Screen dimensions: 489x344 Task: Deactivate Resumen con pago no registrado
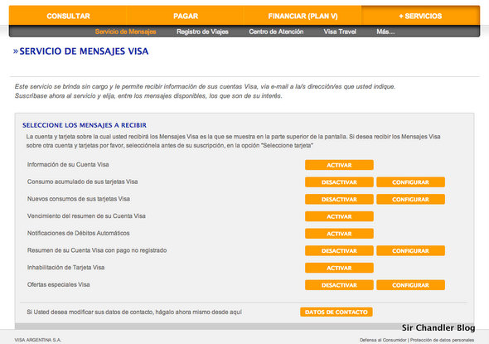[x=339, y=251]
